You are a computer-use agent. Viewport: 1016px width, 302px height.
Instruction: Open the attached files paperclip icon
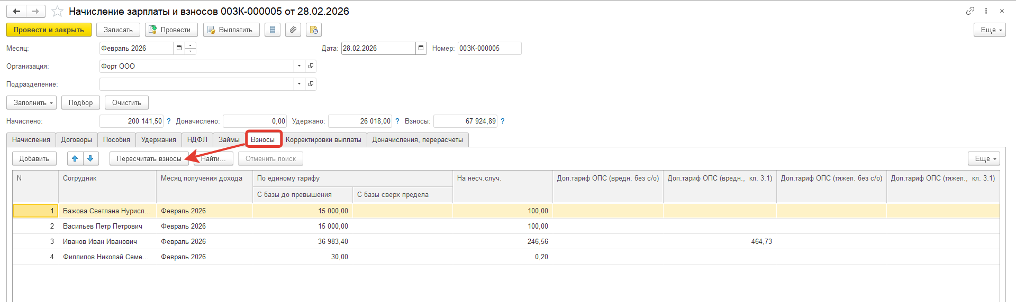293,30
